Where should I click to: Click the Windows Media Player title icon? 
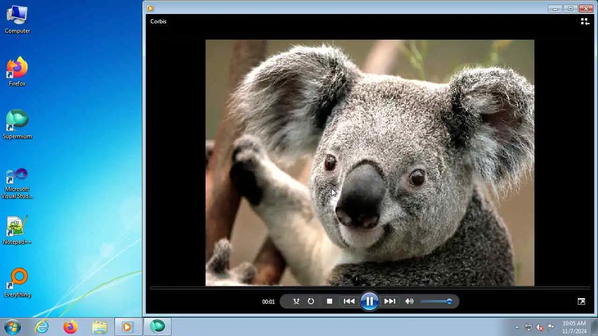click(150, 8)
